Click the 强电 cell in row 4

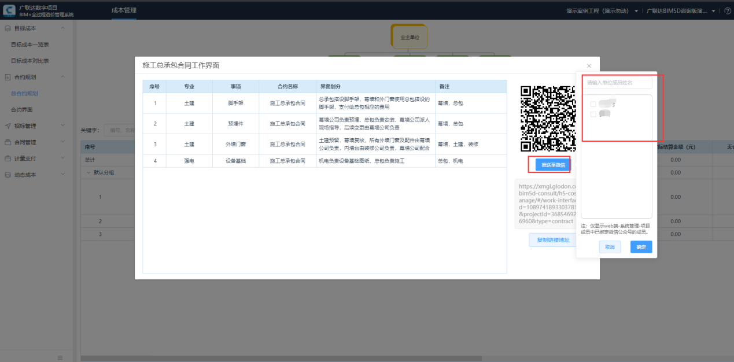(x=189, y=161)
